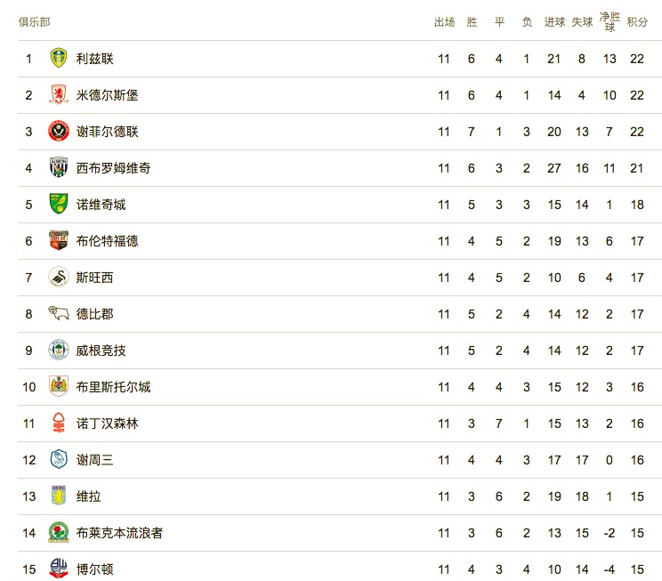This screenshot has width=662, height=581.
Task: Click the 米德尔斯堡 club crest icon
Action: coord(59,95)
